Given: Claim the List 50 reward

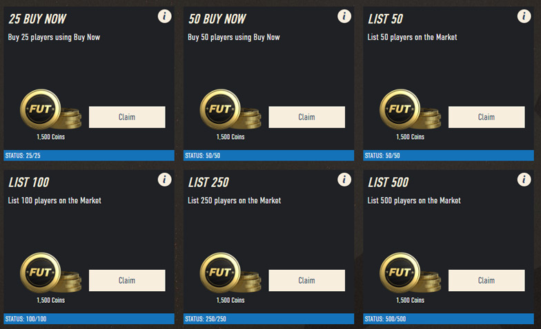Looking at the screenshot, I should point(486,117).
